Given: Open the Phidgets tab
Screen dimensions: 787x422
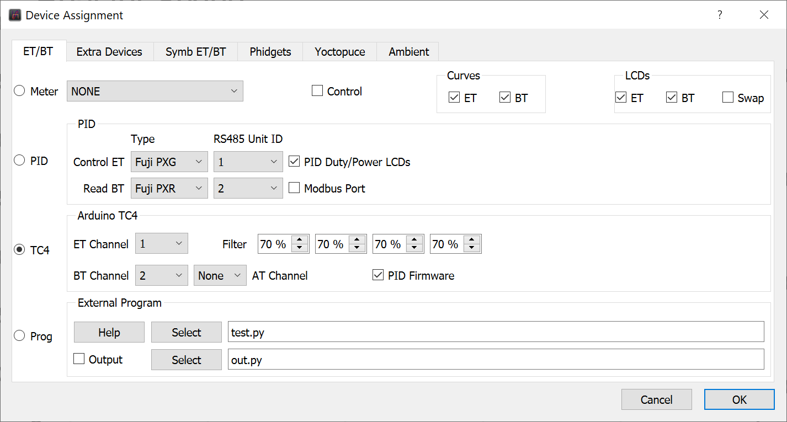Looking at the screenshot, I should click(270, 52).
